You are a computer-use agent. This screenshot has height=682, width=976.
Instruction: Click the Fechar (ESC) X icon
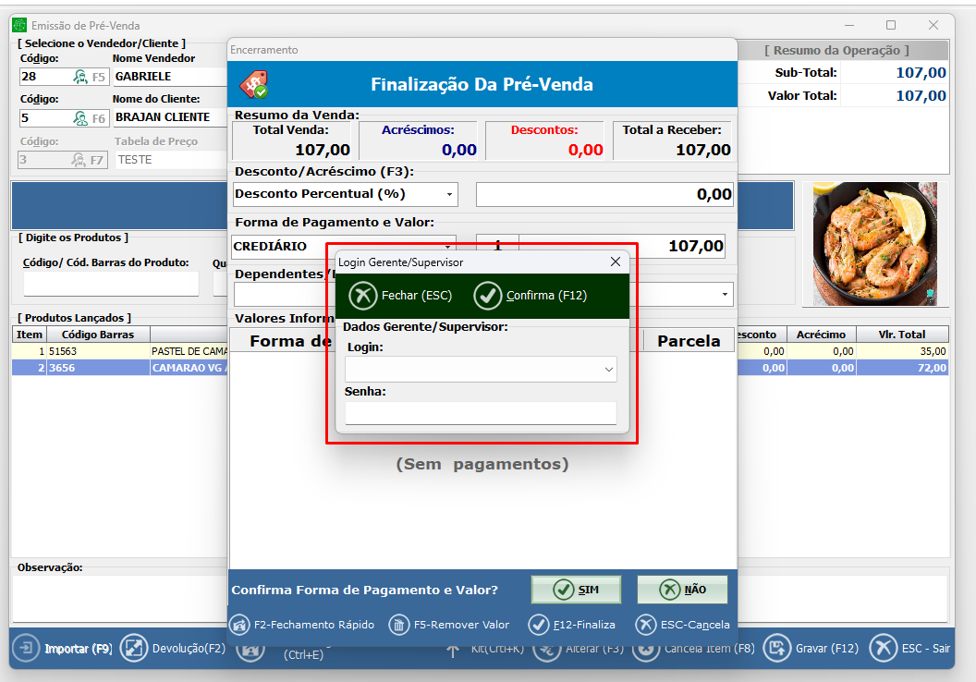point(362,296)
